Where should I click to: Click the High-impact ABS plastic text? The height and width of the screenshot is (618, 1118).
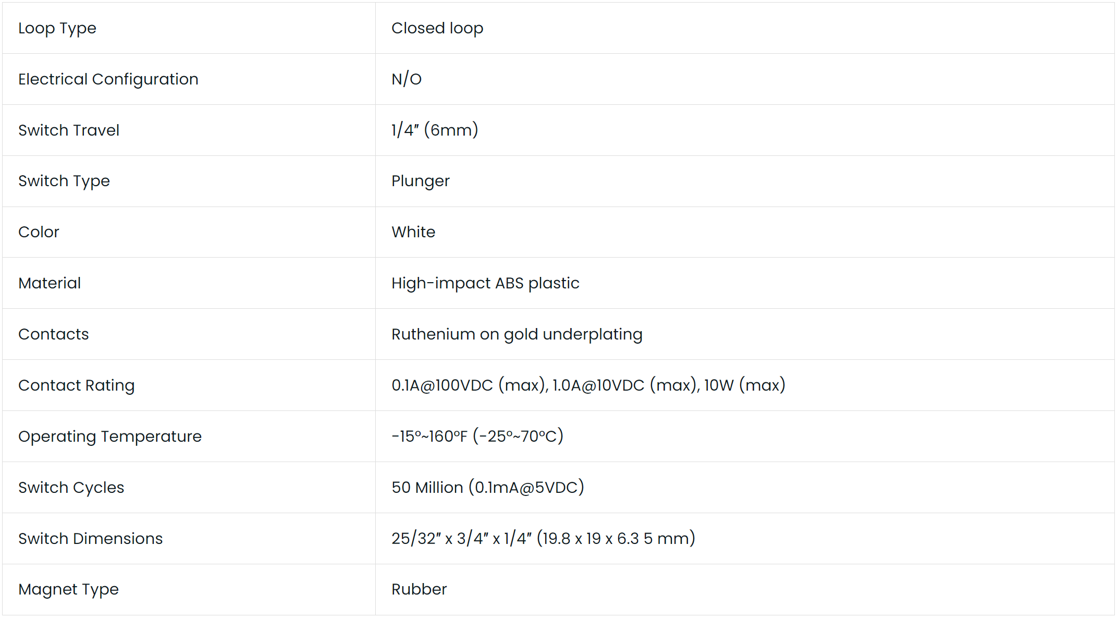coord(485,283)
